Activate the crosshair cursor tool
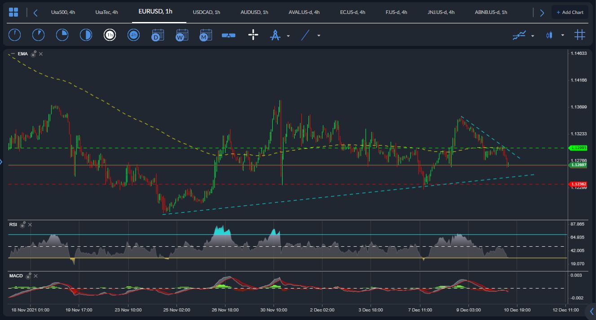Image resolution: width=596 pixels, height=320 pixels. 253,35
